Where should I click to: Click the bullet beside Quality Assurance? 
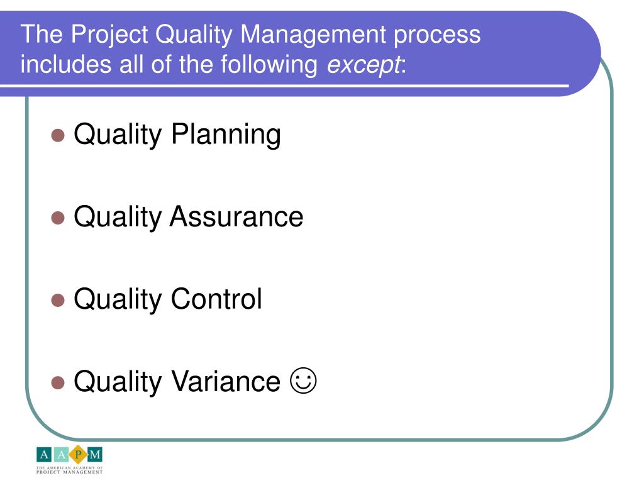[58, 218]
